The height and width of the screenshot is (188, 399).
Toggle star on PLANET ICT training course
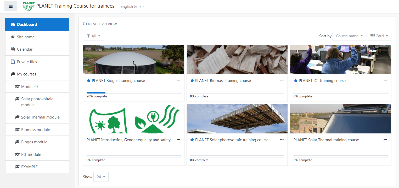tap(295, 81)
